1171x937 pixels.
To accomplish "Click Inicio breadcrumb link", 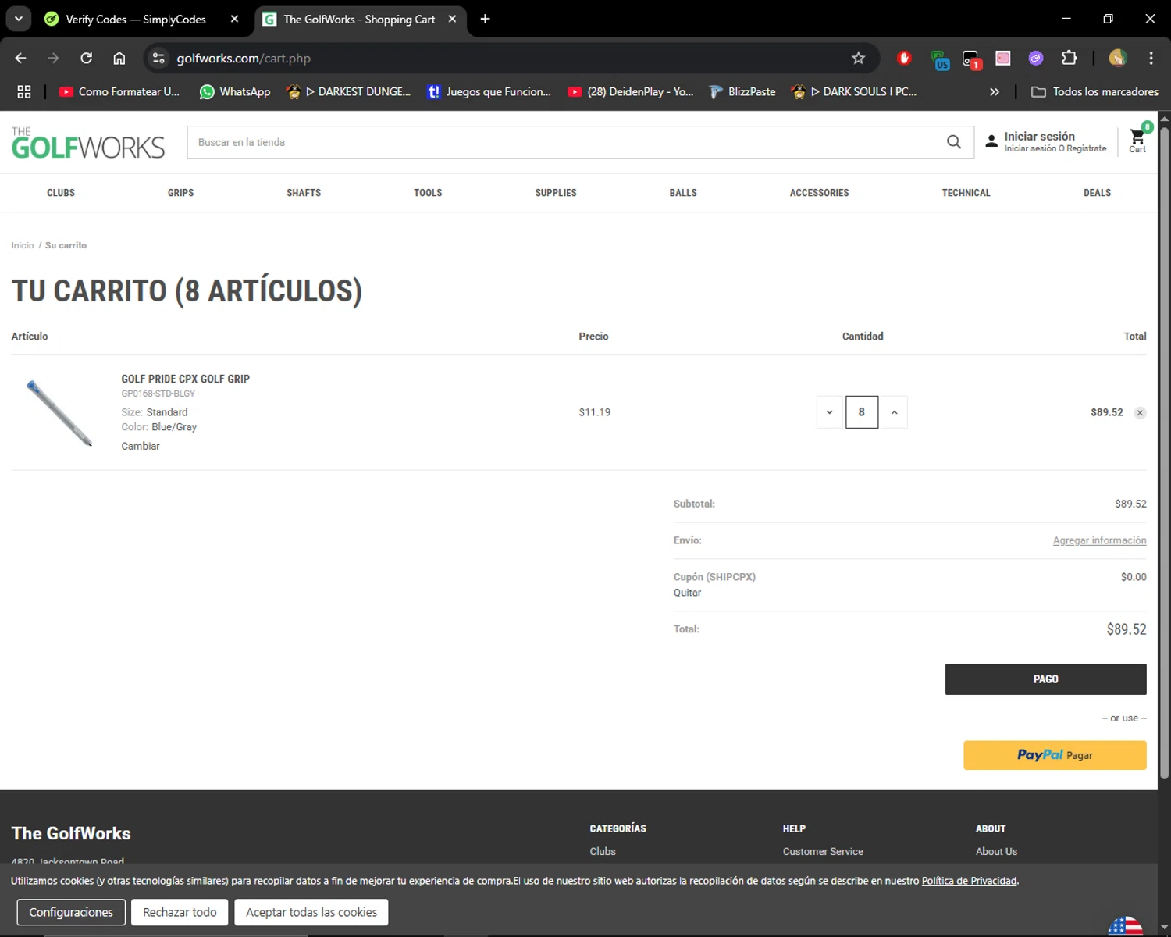I will (x=23, y=245).
